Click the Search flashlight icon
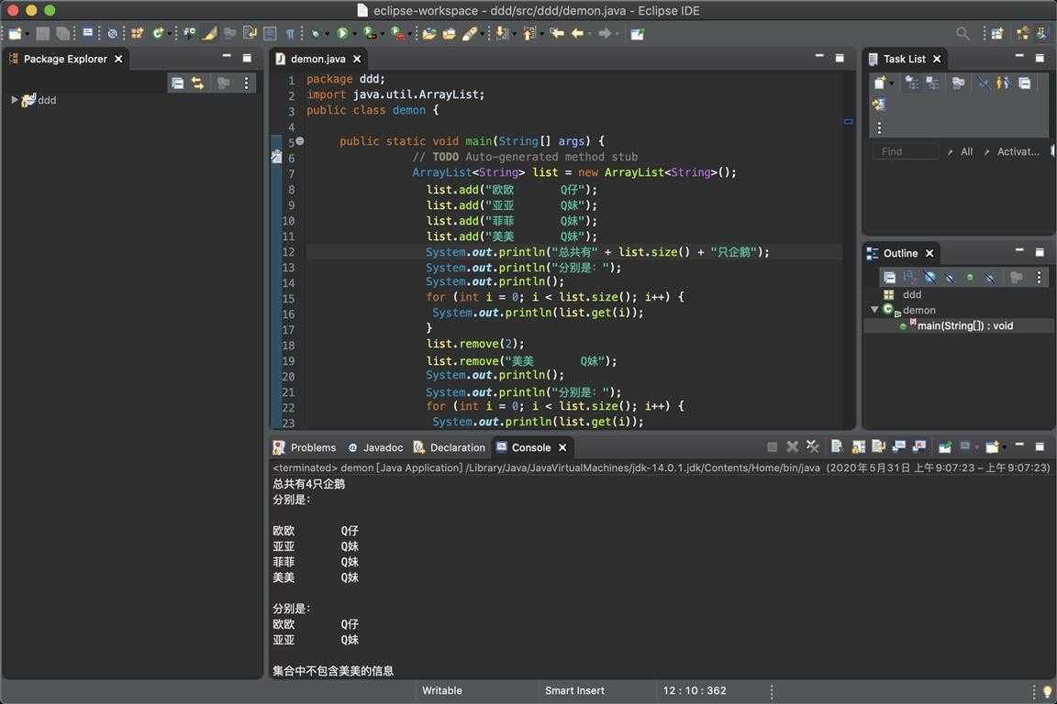1057x704 pixels. (470, 33)
